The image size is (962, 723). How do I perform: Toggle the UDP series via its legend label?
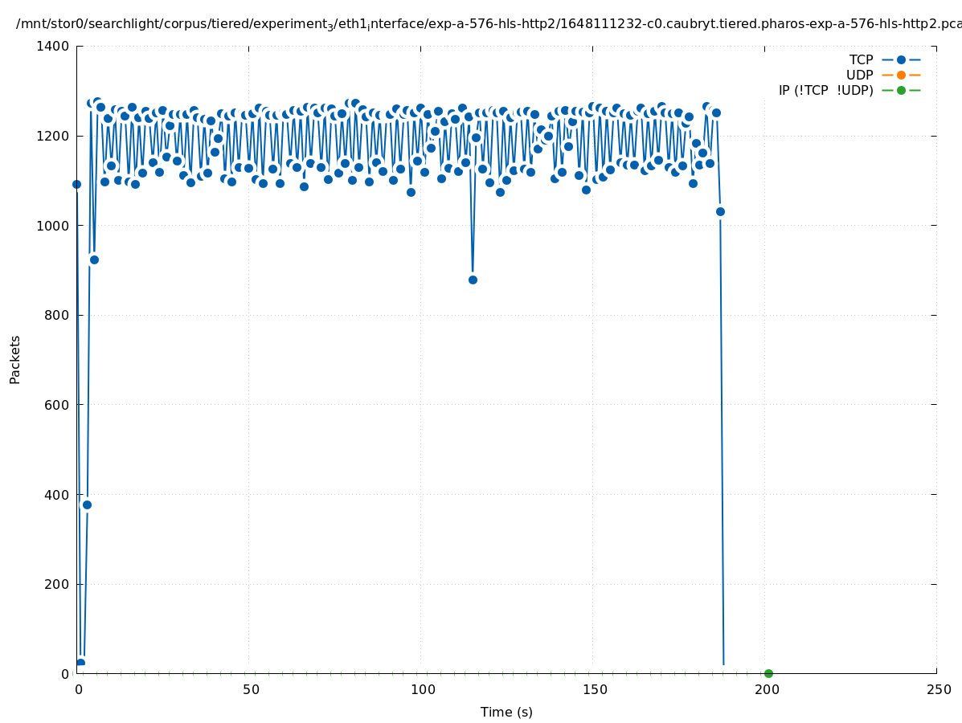pos(859,75)
